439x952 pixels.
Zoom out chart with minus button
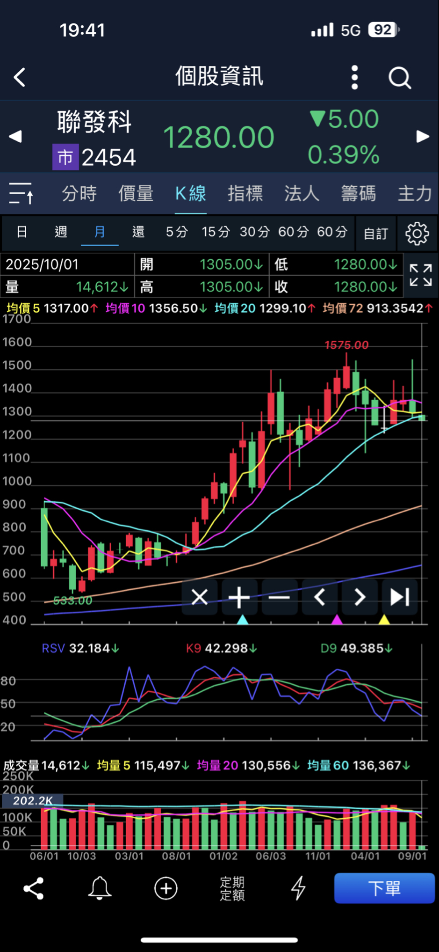point(280,597)
